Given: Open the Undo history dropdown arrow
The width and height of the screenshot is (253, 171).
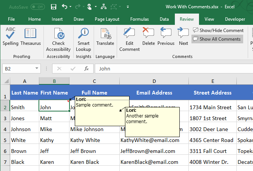Looking at the screenshot, I should click(x=71, y=7).
